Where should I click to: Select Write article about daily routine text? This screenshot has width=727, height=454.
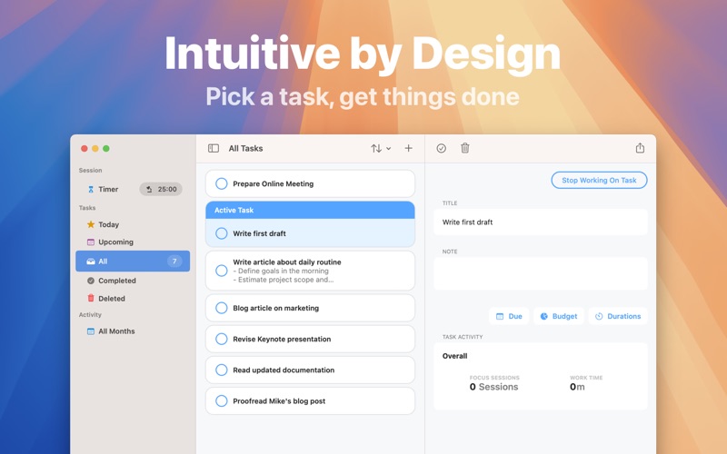(x=287, y=262)
